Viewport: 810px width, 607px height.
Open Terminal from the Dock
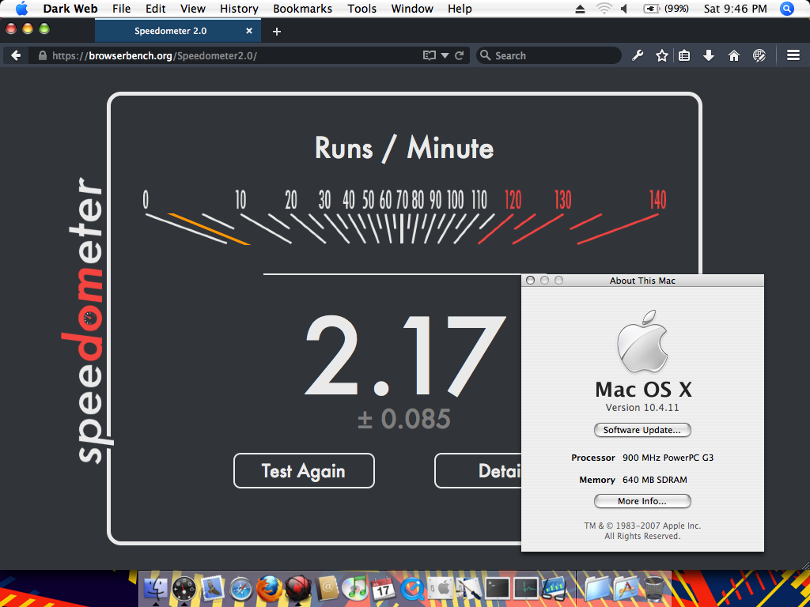click(498, 588)
